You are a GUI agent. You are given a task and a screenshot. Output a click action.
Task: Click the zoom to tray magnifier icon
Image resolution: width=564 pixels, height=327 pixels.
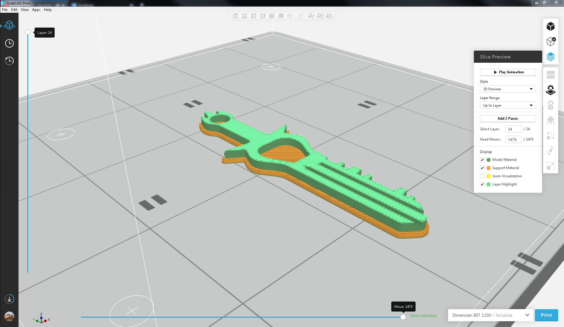coord(329,16)
